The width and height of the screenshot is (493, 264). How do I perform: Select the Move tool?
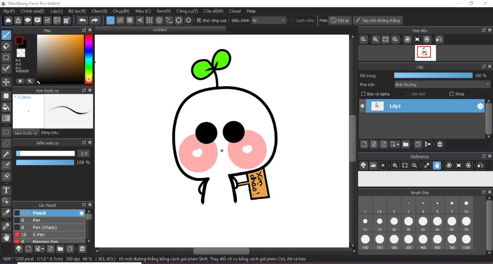6,82
